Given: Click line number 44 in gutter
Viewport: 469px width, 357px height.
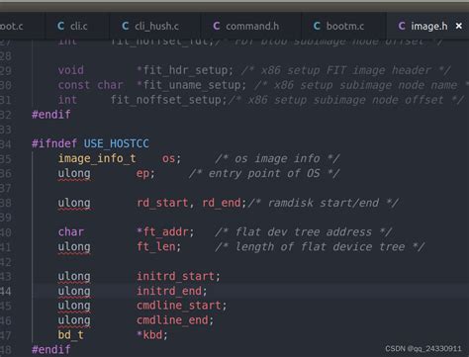Looking at the screenshot, I should (6, 292).
